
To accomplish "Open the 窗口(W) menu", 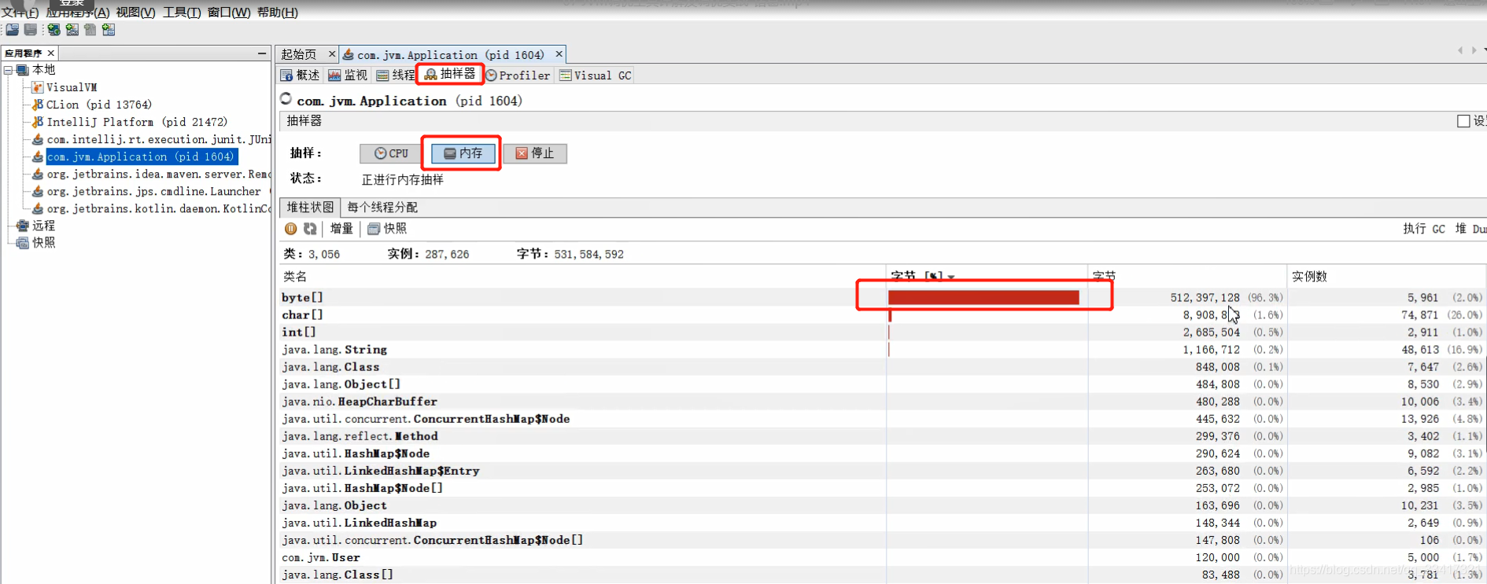I will click(x=229, y=13).
